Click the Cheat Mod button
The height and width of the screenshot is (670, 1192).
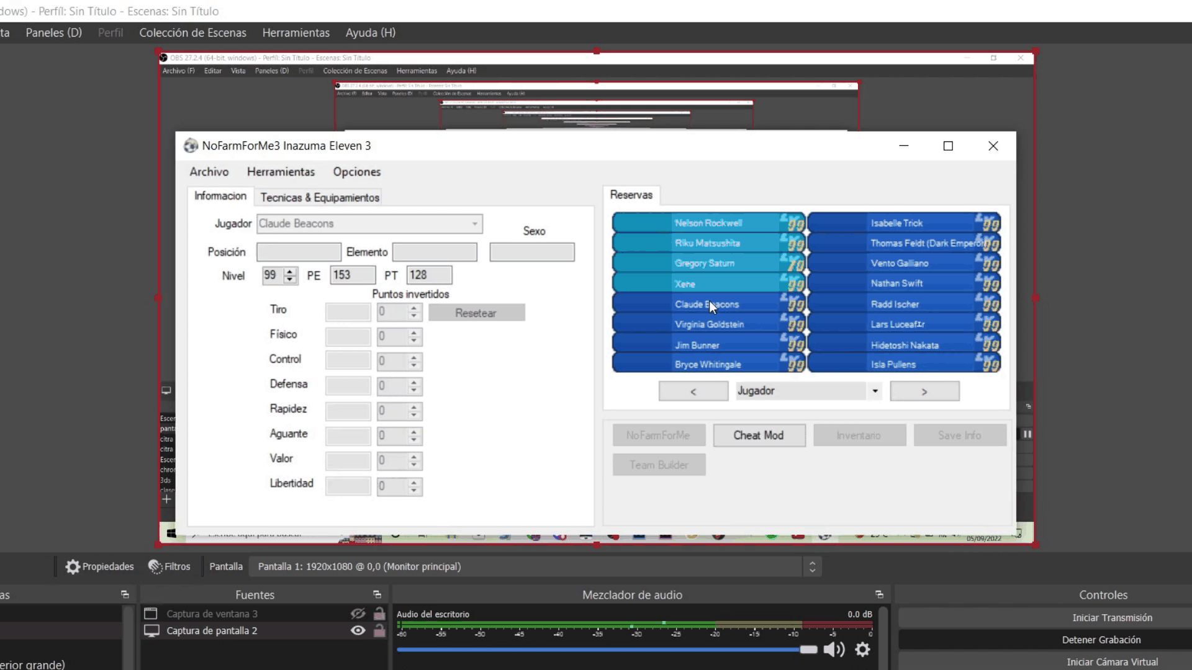point(759,435)
